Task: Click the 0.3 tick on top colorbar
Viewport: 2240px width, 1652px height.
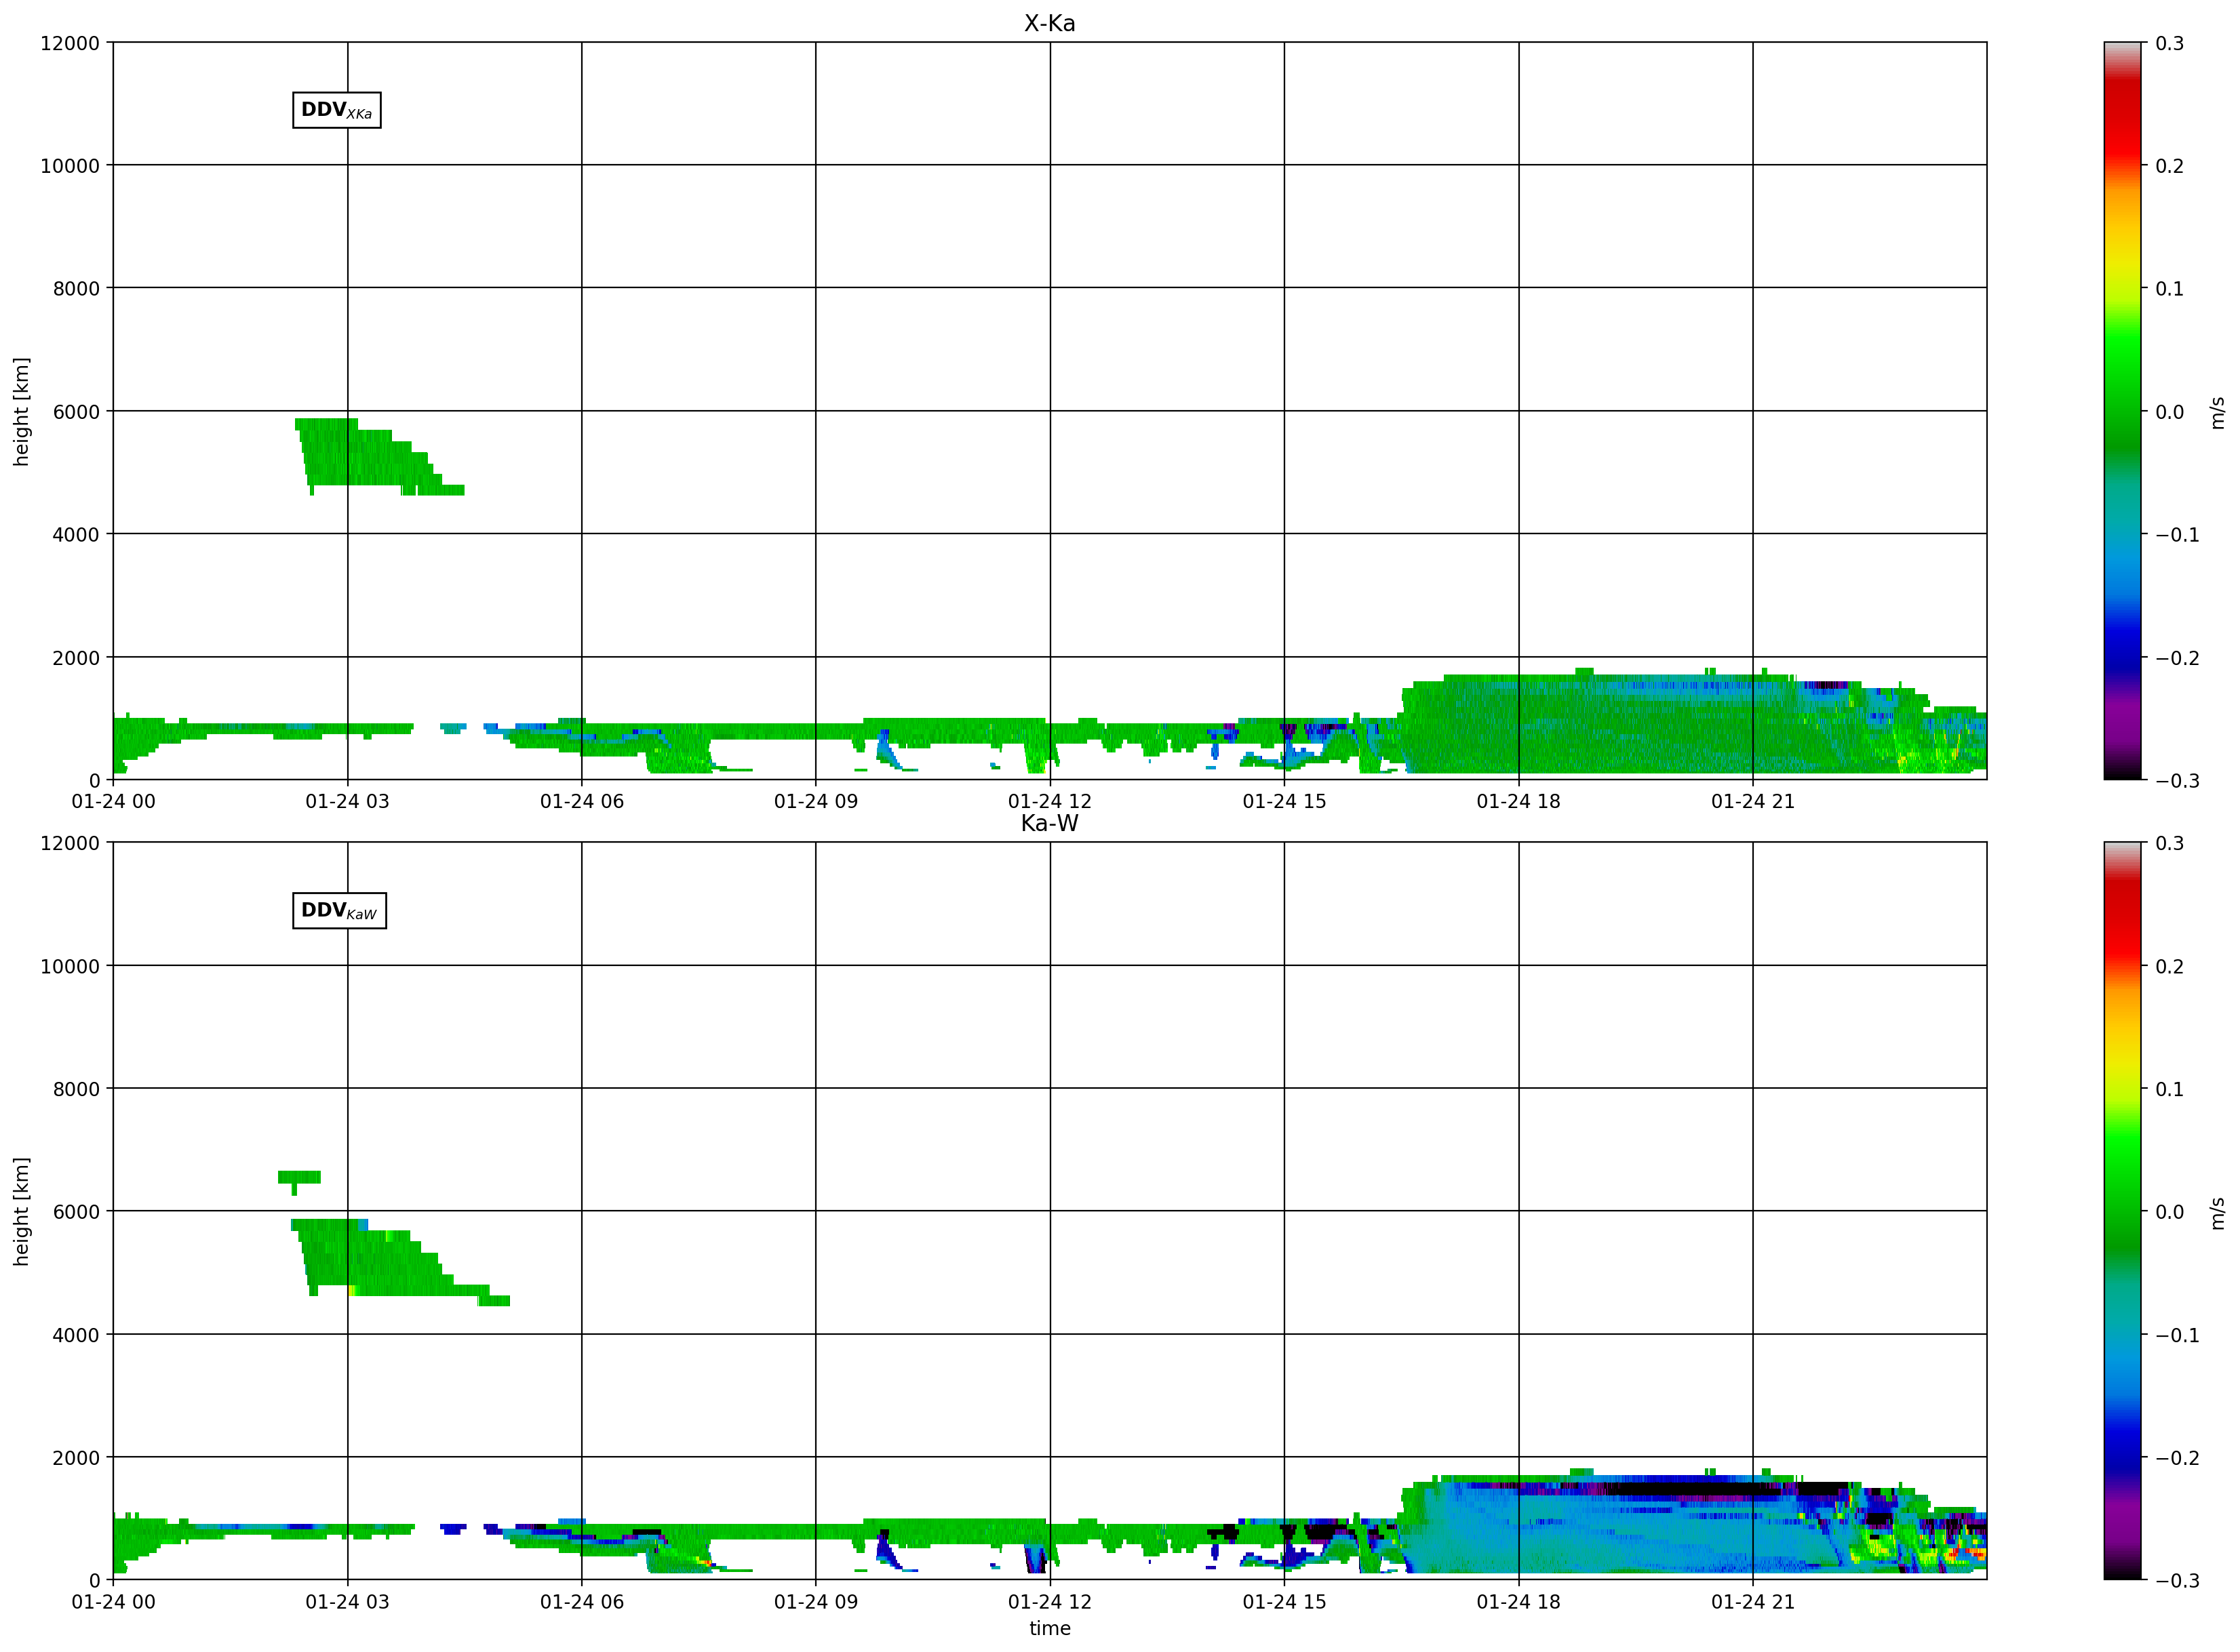Action: [2170, 43]
